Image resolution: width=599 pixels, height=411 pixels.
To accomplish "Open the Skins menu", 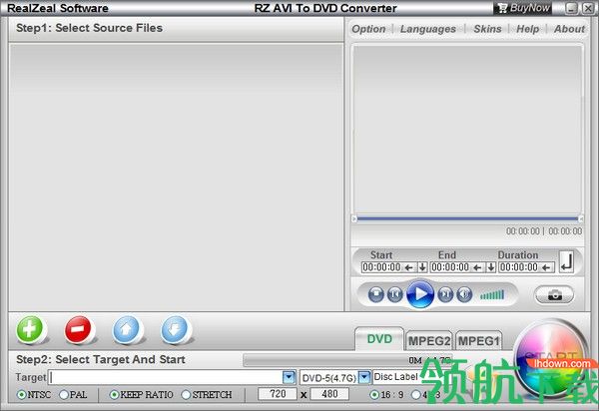I will 487,29.
